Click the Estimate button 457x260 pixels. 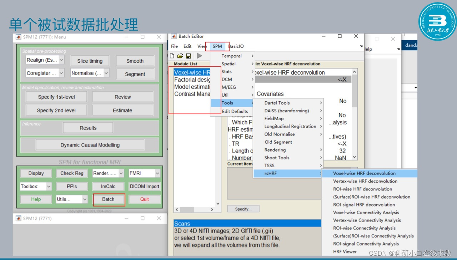point(123,111)
